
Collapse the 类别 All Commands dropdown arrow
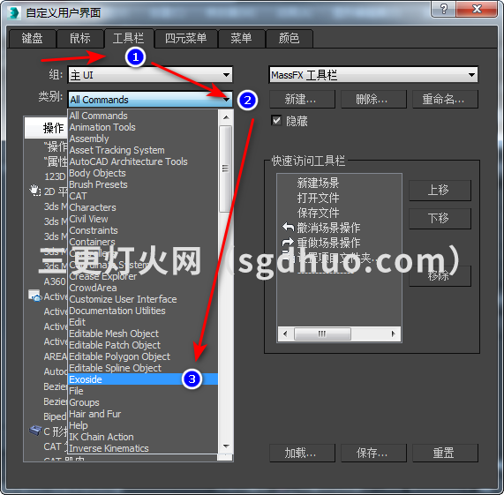(226, 100)
